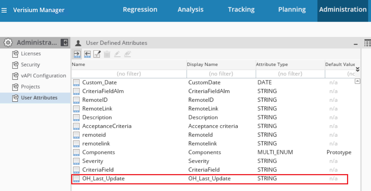
Task: Collapse the Administration side panel
Action: (x=64, y=43)
